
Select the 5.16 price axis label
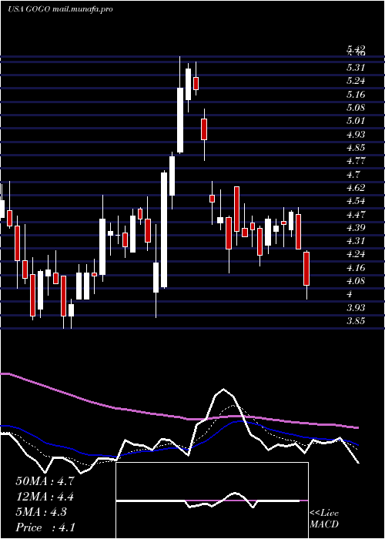356,95
